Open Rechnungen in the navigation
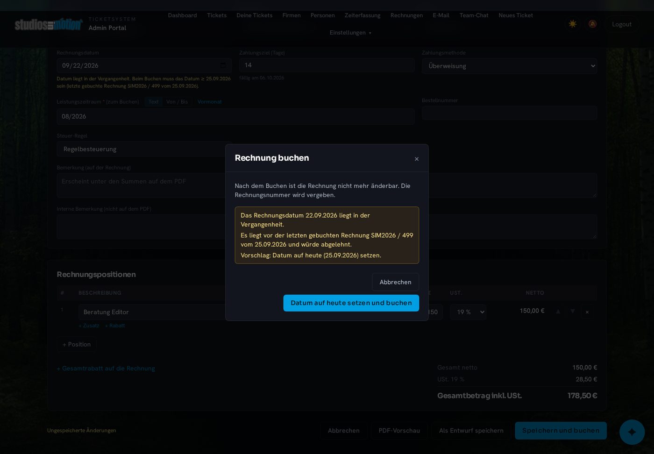Viewport: 654px width, 454px height. tap(406, 15)
